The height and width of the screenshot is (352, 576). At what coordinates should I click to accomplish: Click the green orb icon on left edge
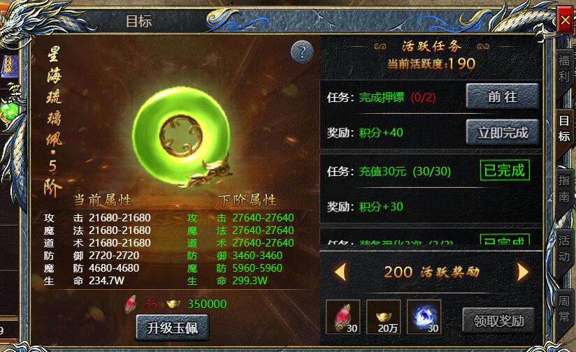tap(10, 112)
